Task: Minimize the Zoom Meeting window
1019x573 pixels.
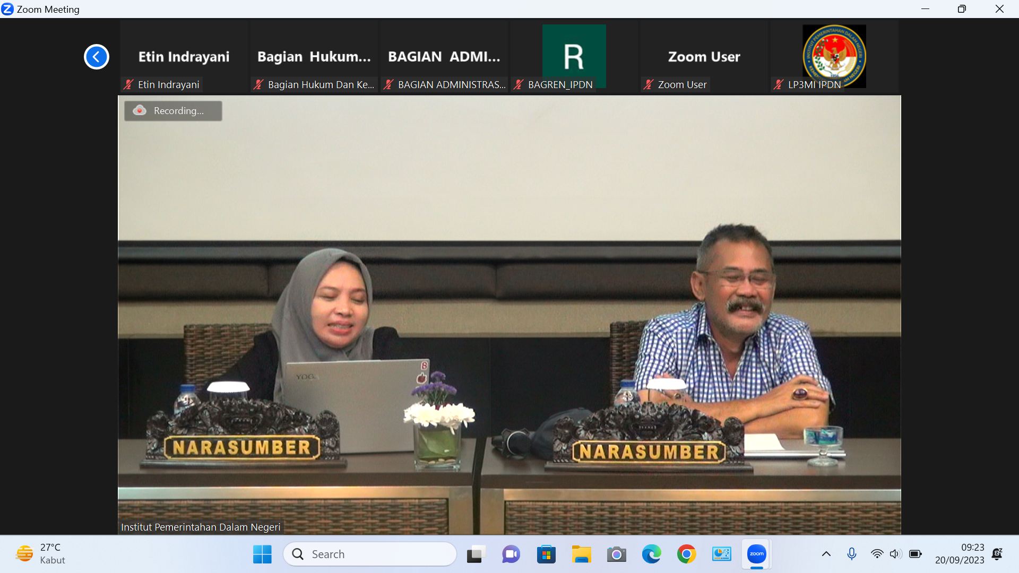Action: point(925,9)
